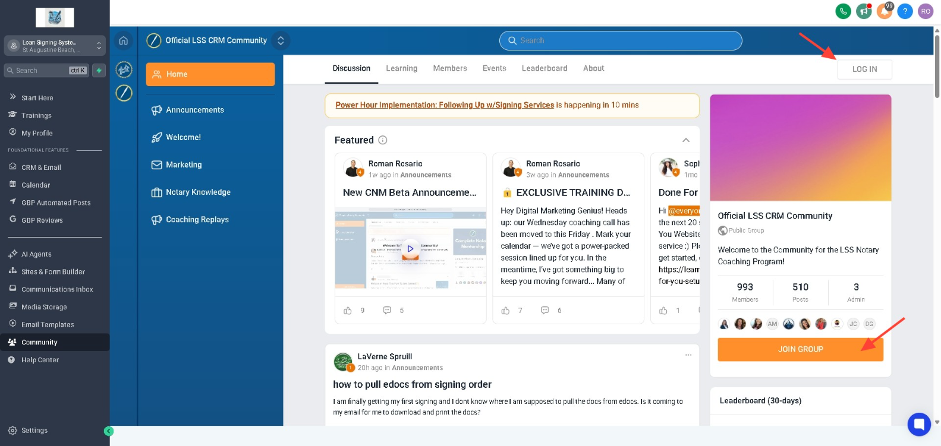Click the blue question mark help icon
The image size is (941, 446).
pos(905,11)
